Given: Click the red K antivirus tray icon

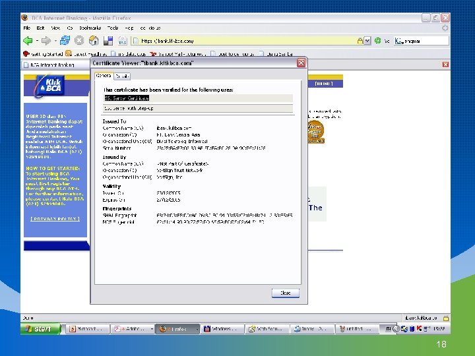Looking at the screenshot, I should pos(419,329).
